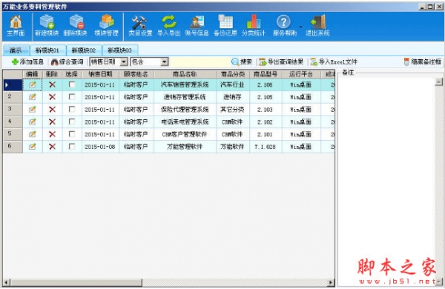
Task: Click the 商品型号 column header
Action: coord(266,74)
